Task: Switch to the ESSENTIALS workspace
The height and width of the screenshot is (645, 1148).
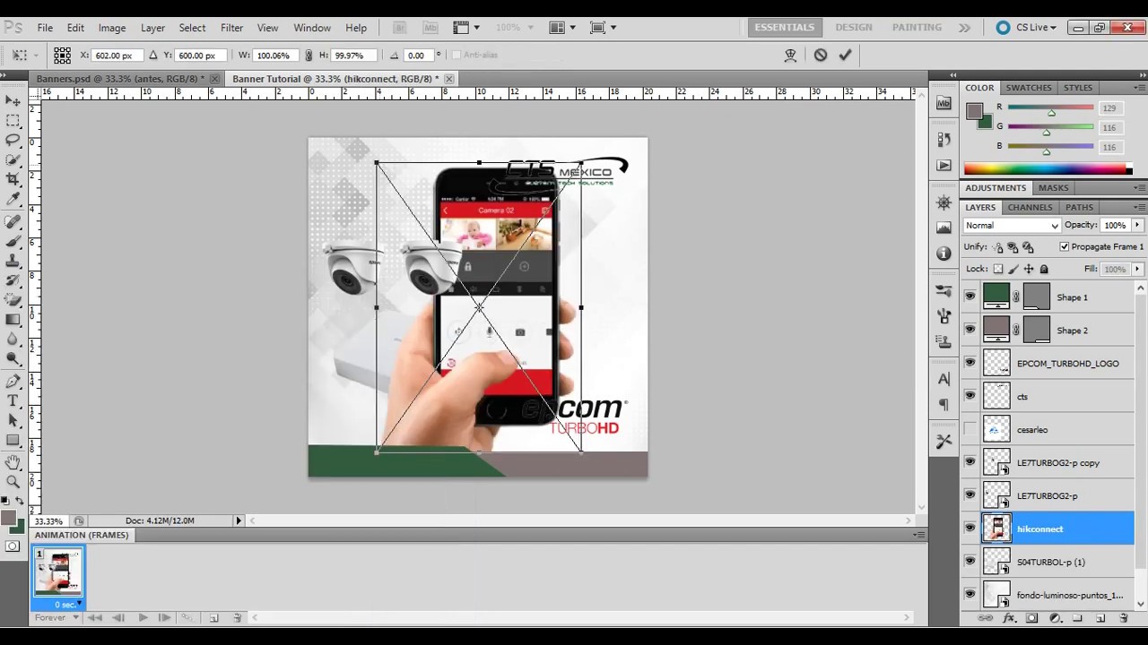Action: point(785,28)
